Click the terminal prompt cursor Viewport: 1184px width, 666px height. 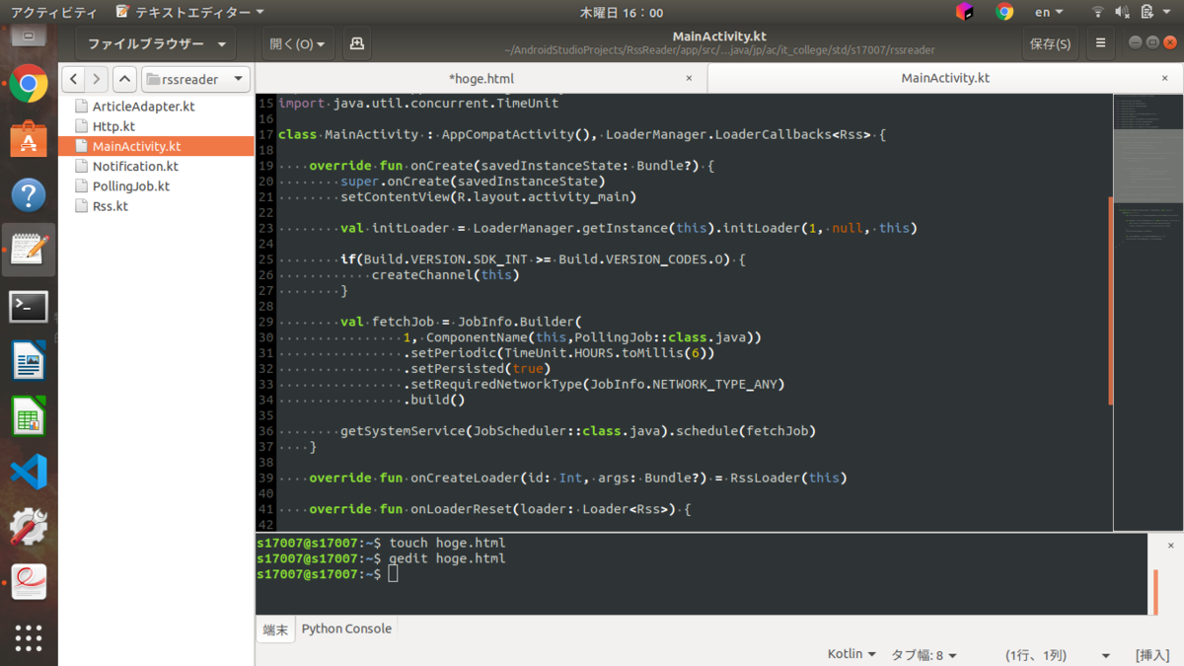(393, 574)
